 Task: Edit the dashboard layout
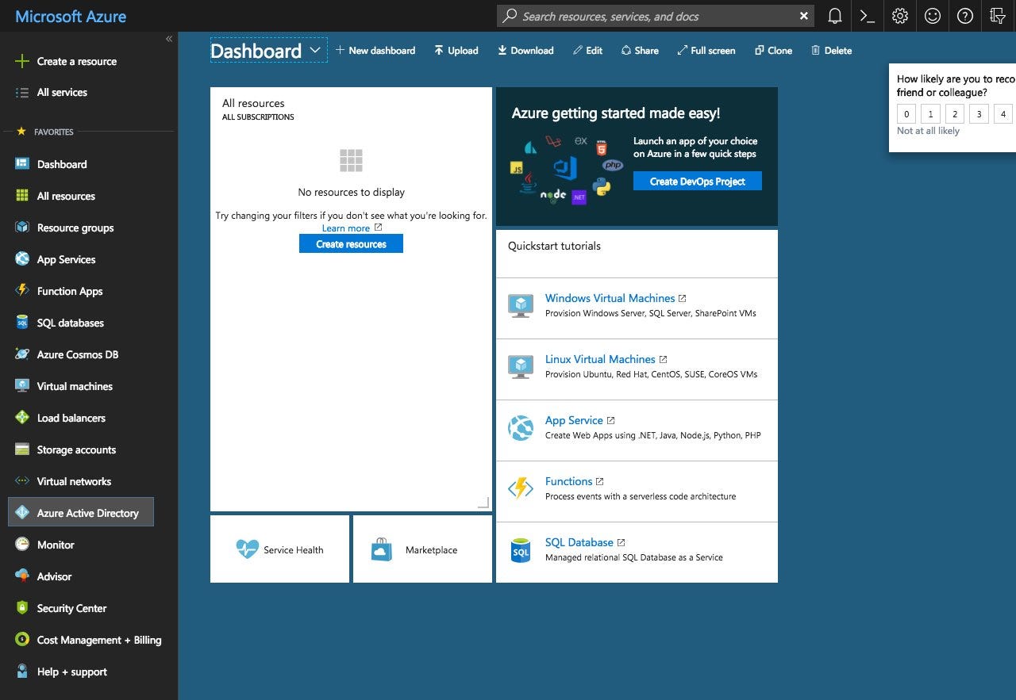click(587, 51)
